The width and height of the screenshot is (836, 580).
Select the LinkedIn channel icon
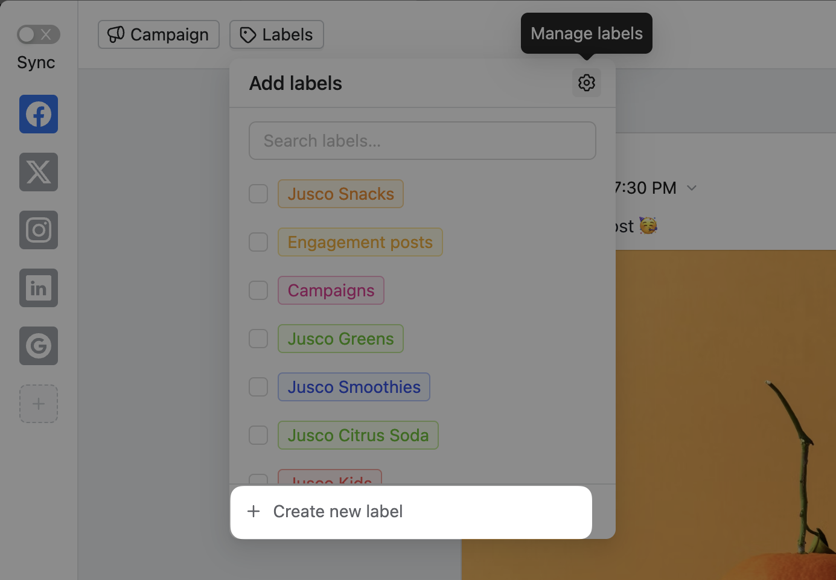pyautogui.click(x=39, y=288)
